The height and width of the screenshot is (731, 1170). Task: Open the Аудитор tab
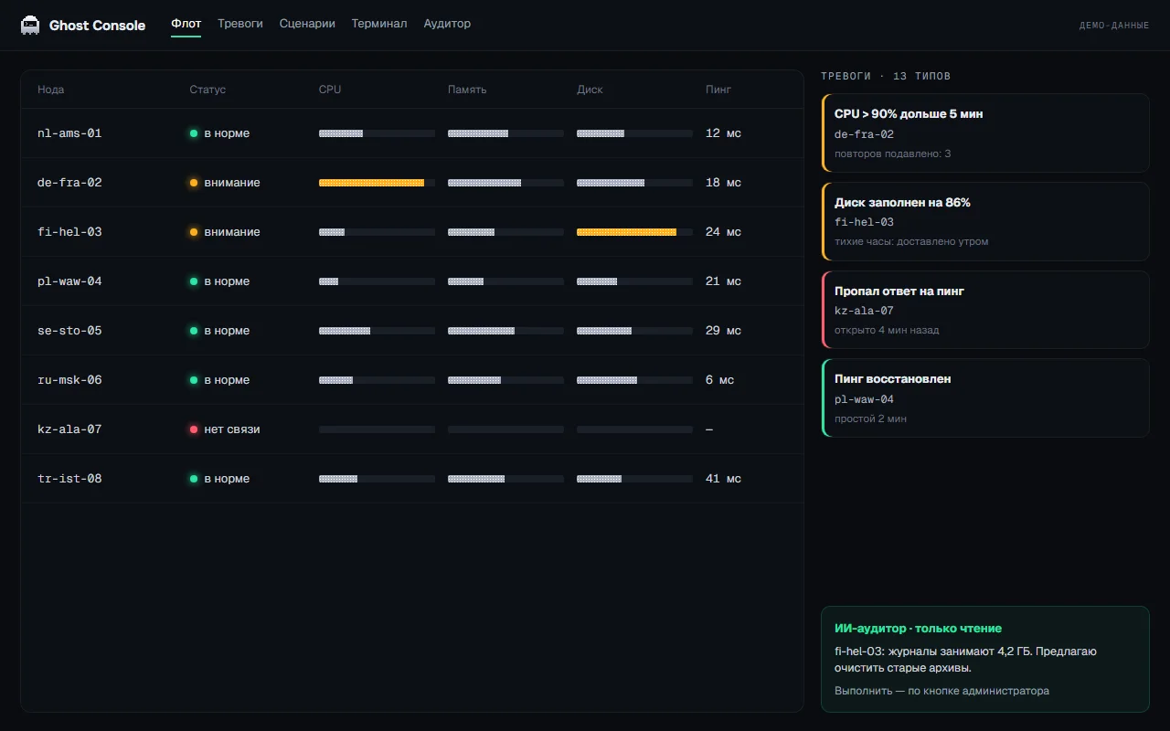447,24
